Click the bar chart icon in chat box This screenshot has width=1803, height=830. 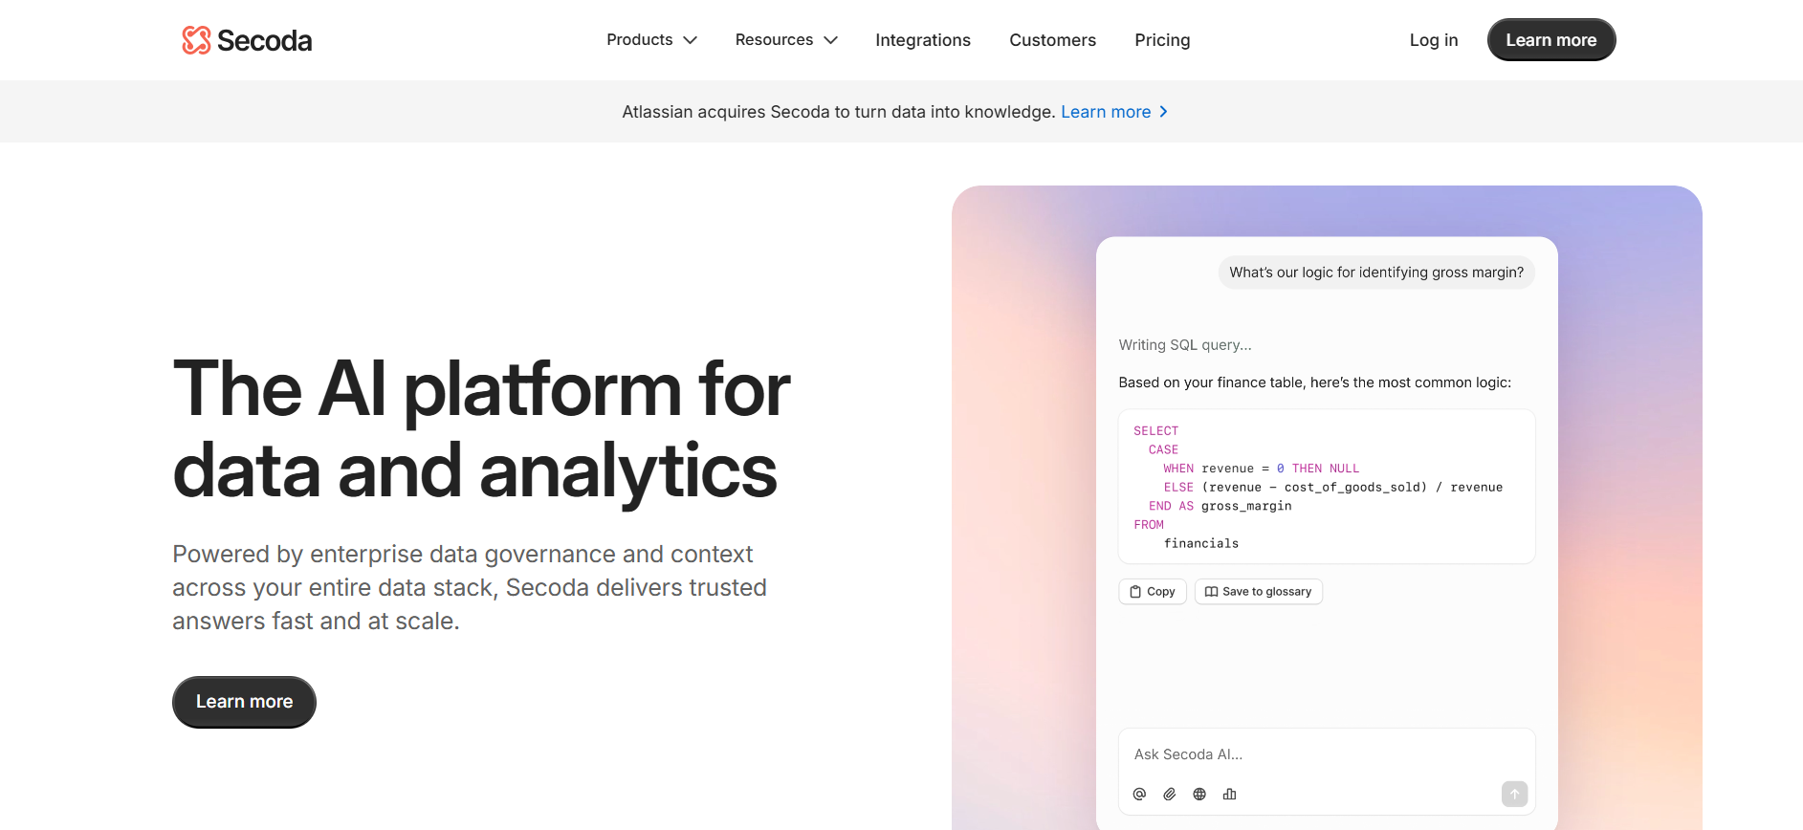[1230, 794]
